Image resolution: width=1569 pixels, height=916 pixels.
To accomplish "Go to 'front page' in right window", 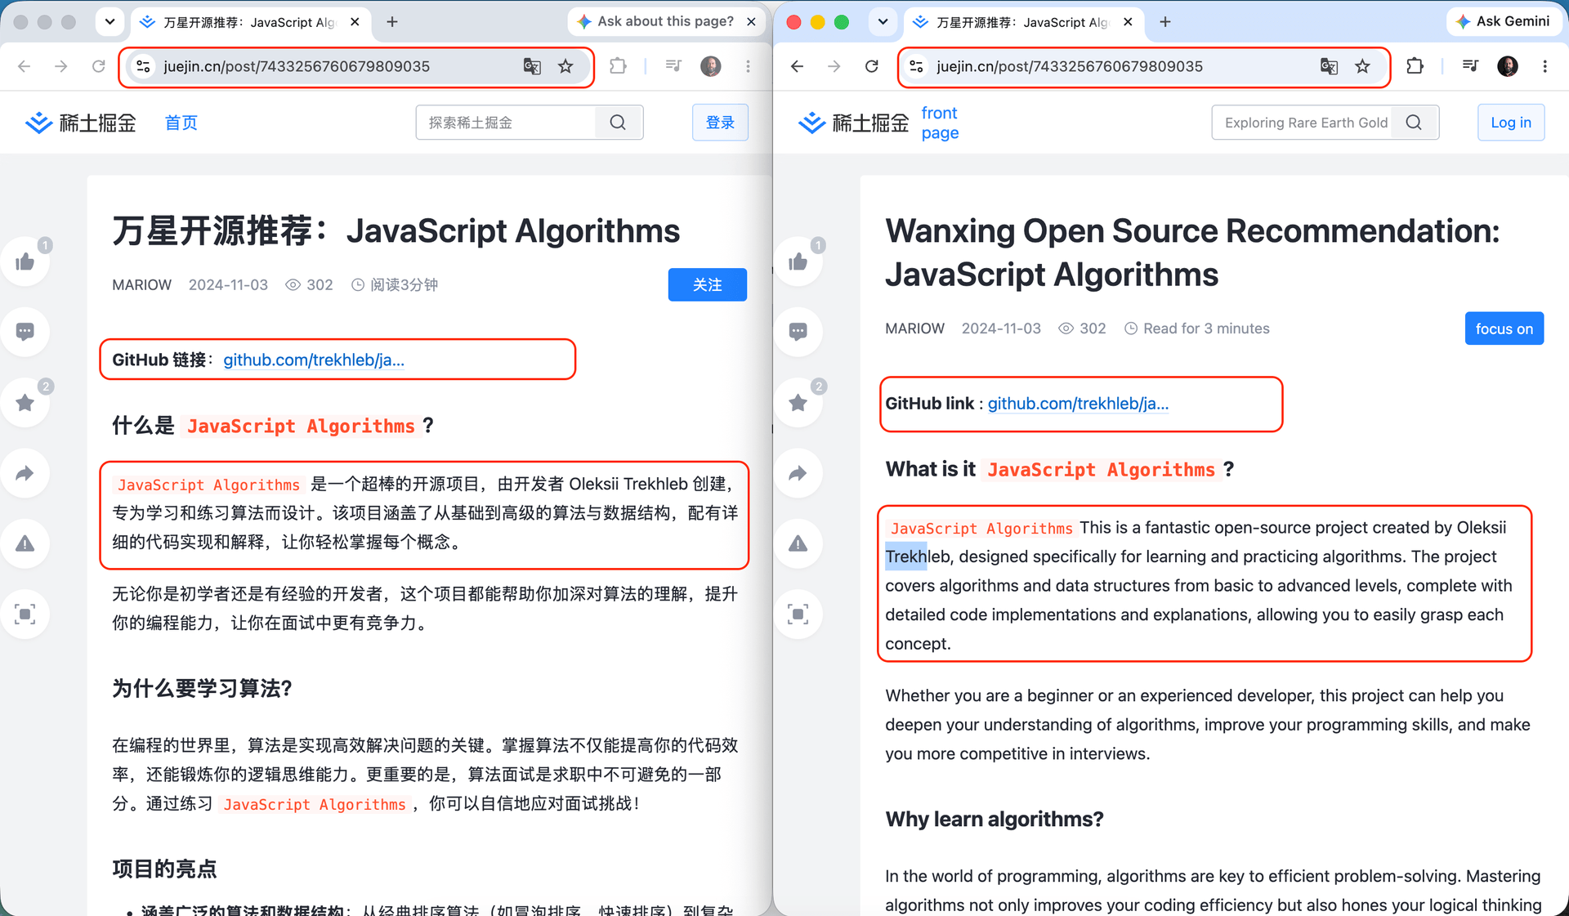I will [940, 123].
